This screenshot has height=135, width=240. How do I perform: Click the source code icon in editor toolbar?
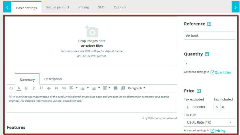coord(11,88)
